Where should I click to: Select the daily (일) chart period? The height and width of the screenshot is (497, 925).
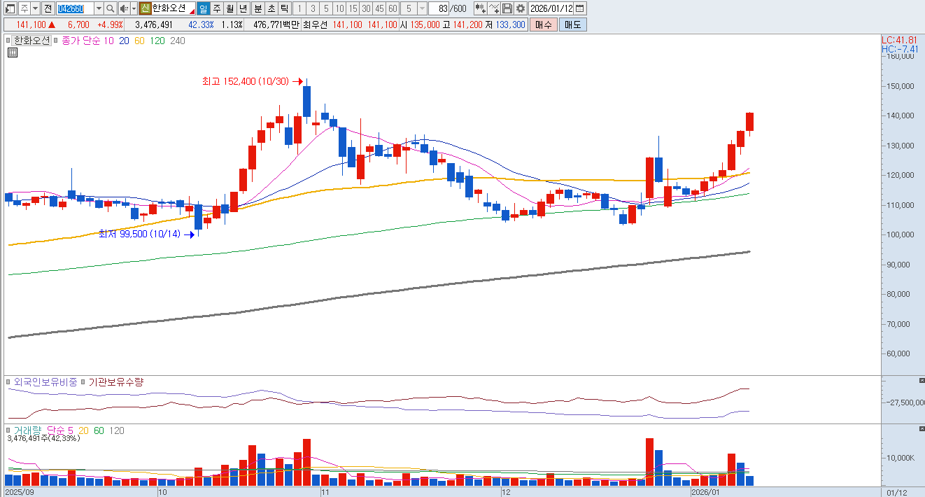(x=203, y=8)
